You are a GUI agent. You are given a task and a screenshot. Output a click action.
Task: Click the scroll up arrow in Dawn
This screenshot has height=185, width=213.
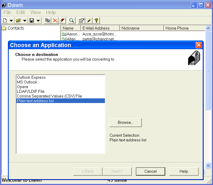[208, 28]
